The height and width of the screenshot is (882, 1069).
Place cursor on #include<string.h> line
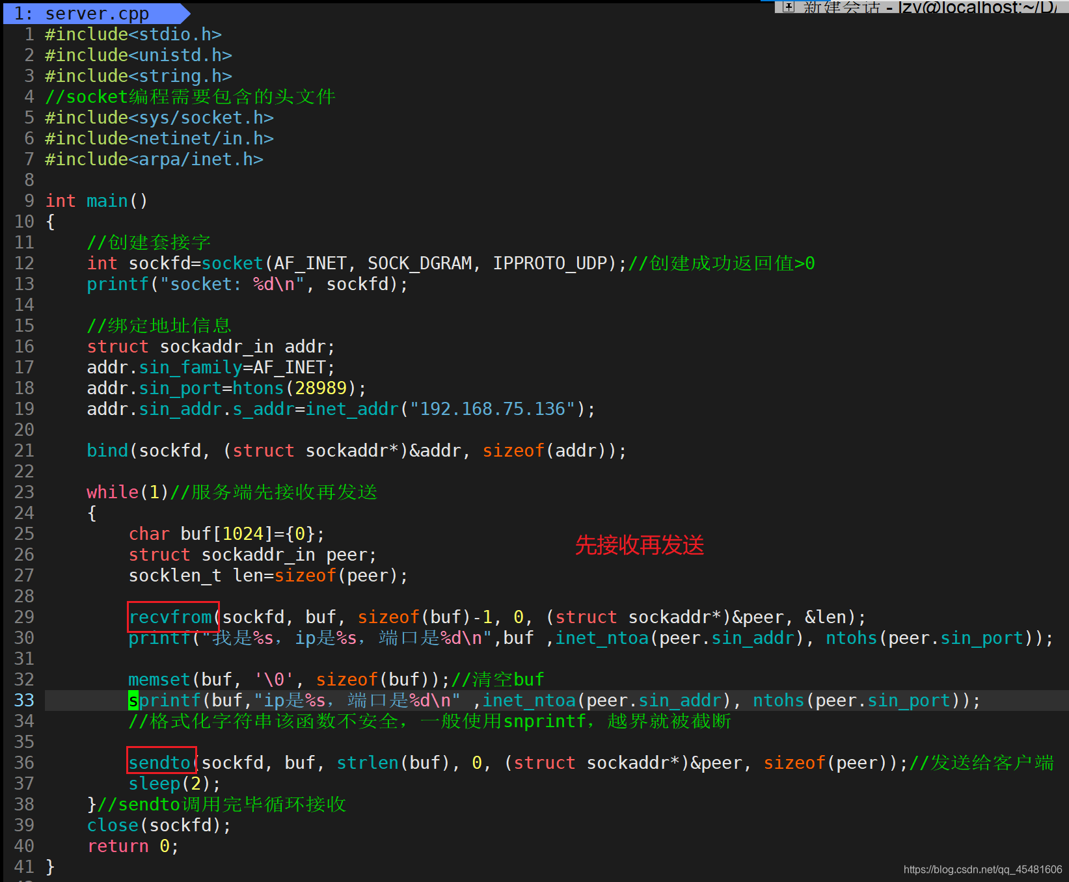point(139,76)
